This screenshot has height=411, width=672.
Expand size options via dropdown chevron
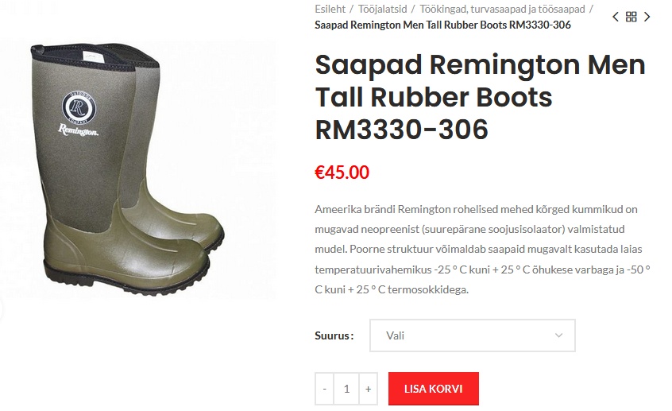pos(558,335)
